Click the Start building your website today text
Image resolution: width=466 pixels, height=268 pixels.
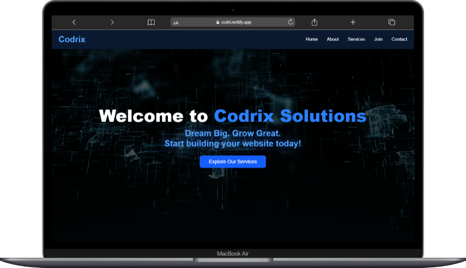pos(233,144)
